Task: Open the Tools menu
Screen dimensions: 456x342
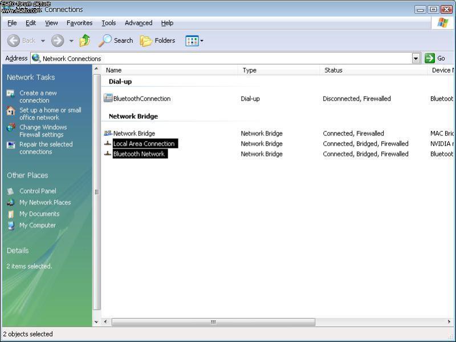Action: 108,23
